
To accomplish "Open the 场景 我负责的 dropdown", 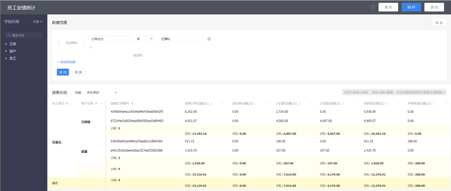I will point(102,93).
